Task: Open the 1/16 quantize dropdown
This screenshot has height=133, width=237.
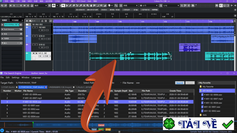Action: pos(183,6)
